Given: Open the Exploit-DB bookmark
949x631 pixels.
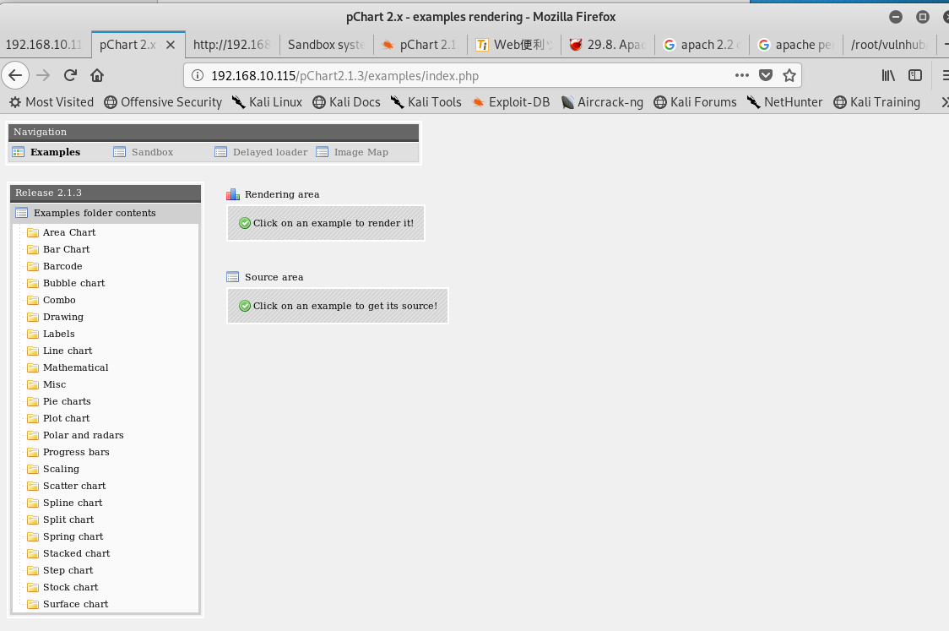Looking at the screenshot, I should pos(511,102).
